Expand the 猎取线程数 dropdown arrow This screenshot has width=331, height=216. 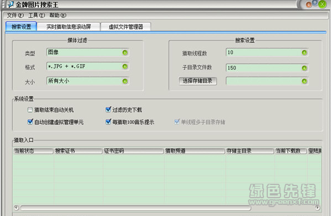(x=304, y=52)
